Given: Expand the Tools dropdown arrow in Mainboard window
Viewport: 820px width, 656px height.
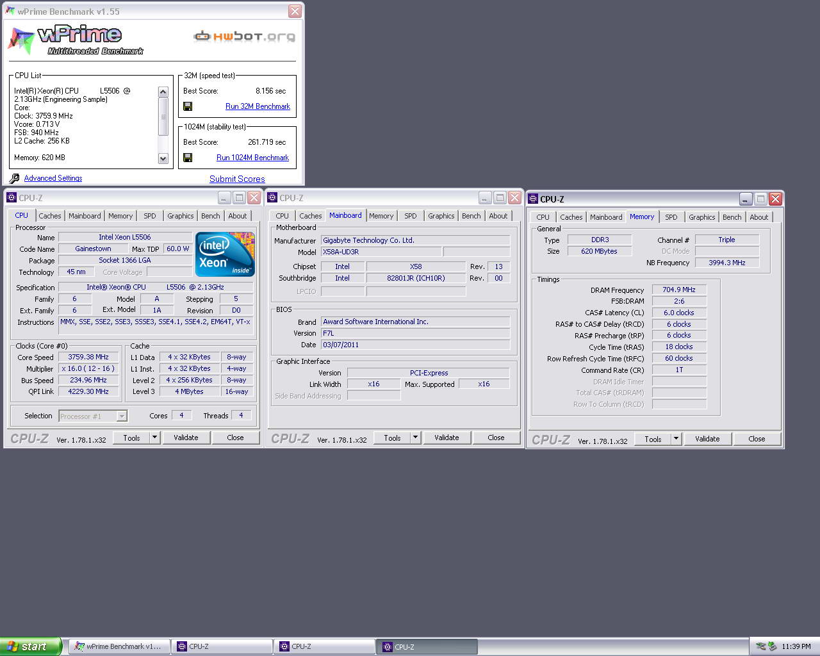Looking at the screenshot, I should click(415, 438).
